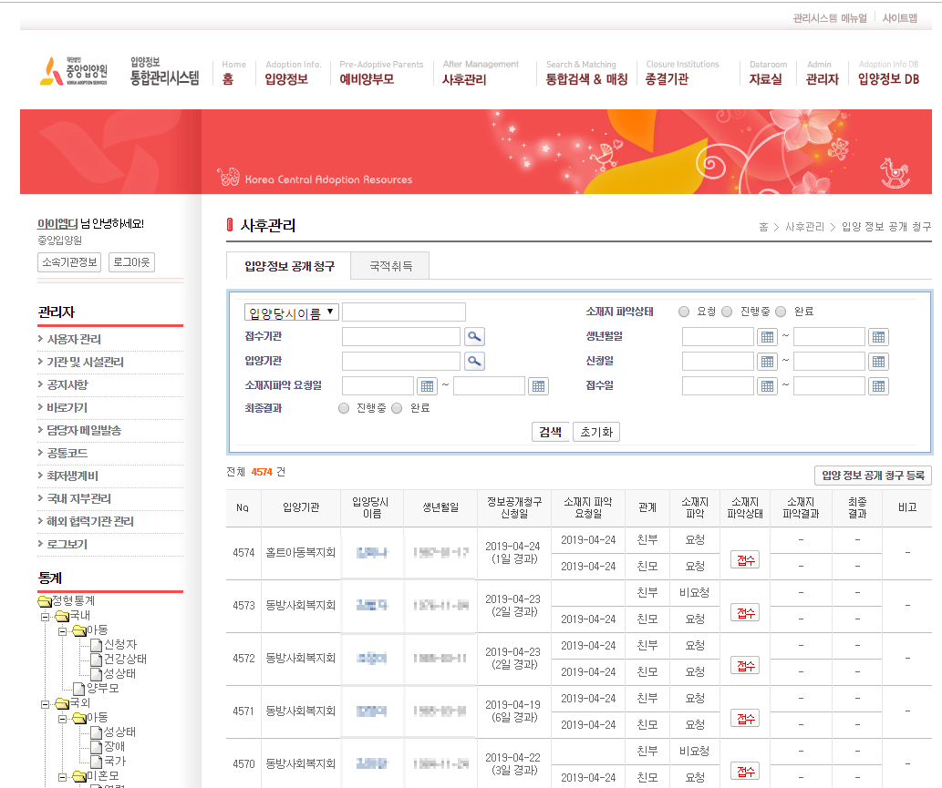The width and height of the screenshot is (942, 788).
Task: Click the magnifier icon beside 입양기관
Action: coord(475,361)
